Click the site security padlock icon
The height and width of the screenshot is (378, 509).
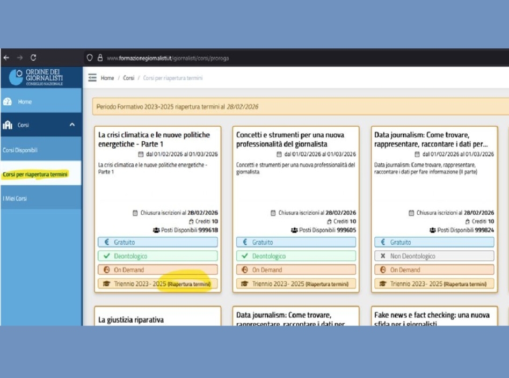[100, 58]
